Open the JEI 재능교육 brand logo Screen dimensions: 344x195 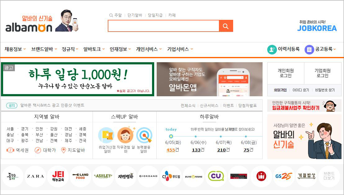58,176
